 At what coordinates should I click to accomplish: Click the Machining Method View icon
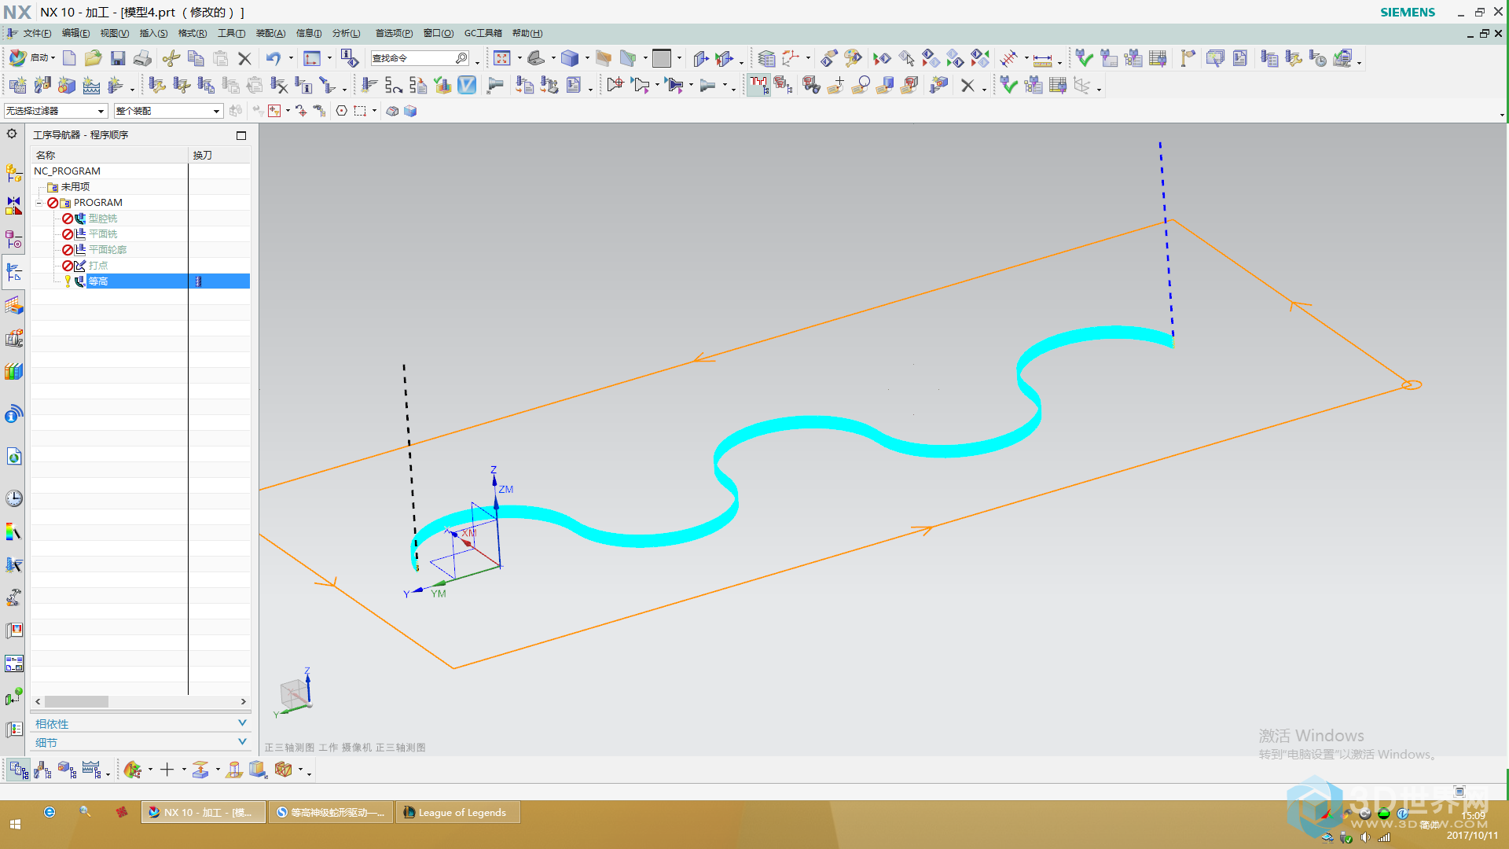(x=91, y=770)
